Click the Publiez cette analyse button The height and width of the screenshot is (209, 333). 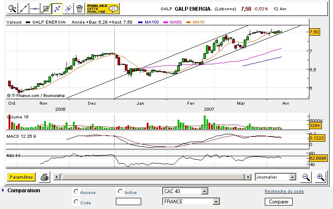pyautogui.click(x=103, y=9)
